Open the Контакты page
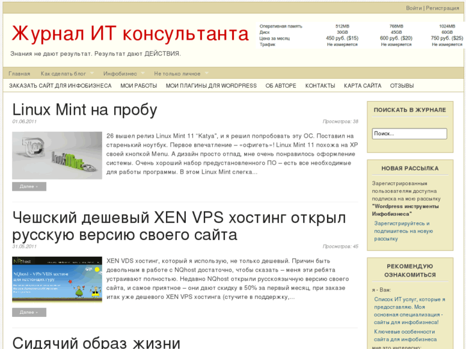Screen dimensions: 466x349 tap(320, 86)
